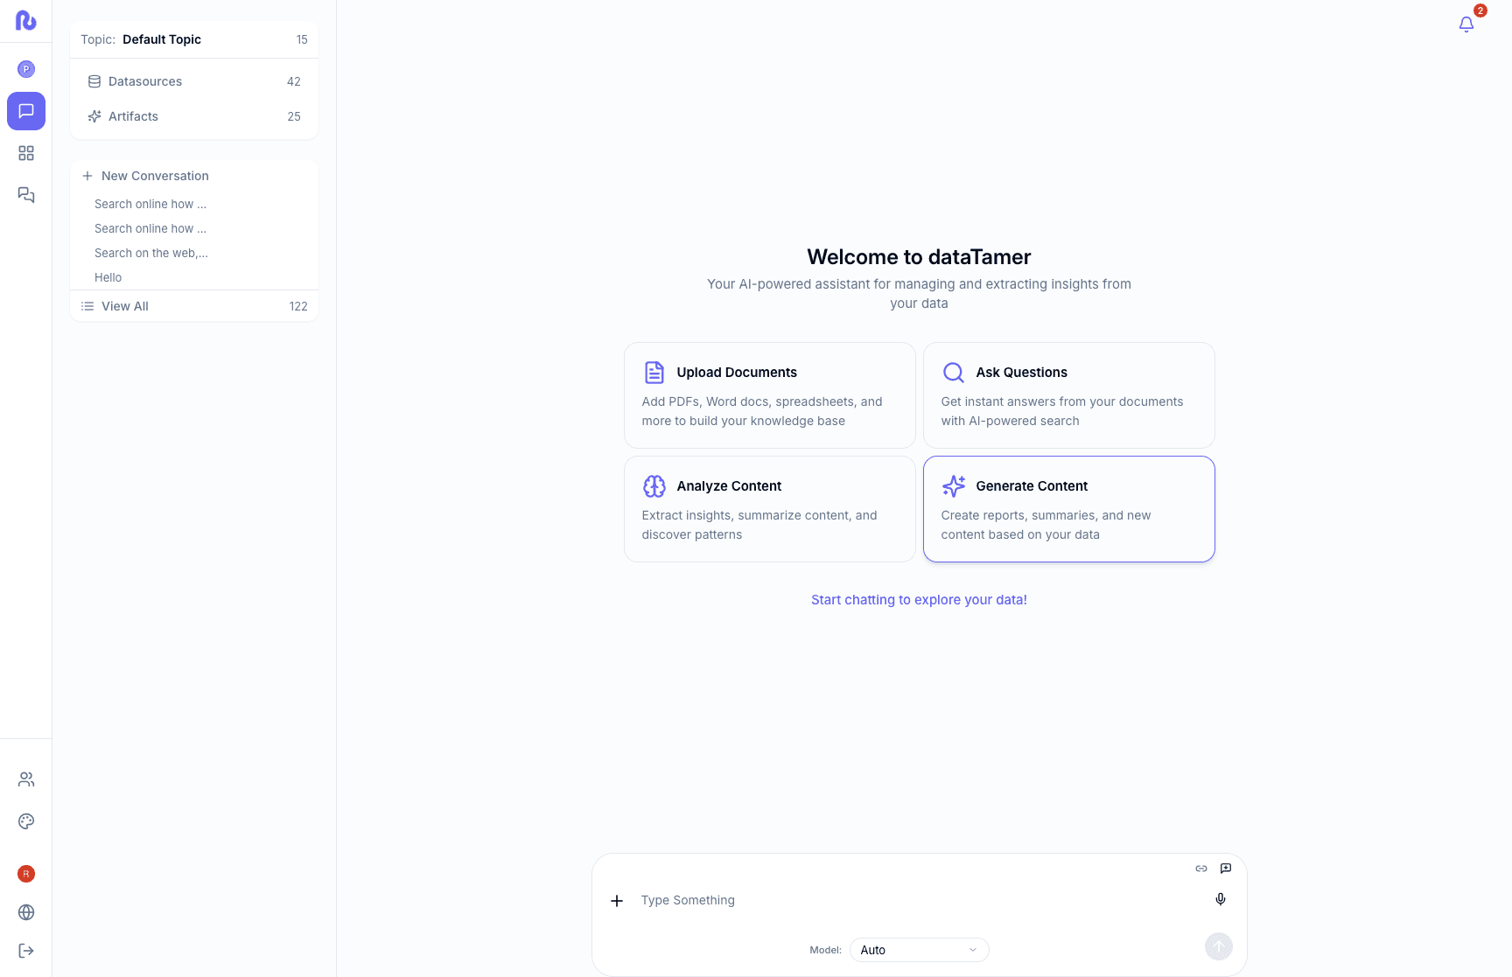Open the globe language icon
This screenshot has height=977, width=1512.
(26, 912)
